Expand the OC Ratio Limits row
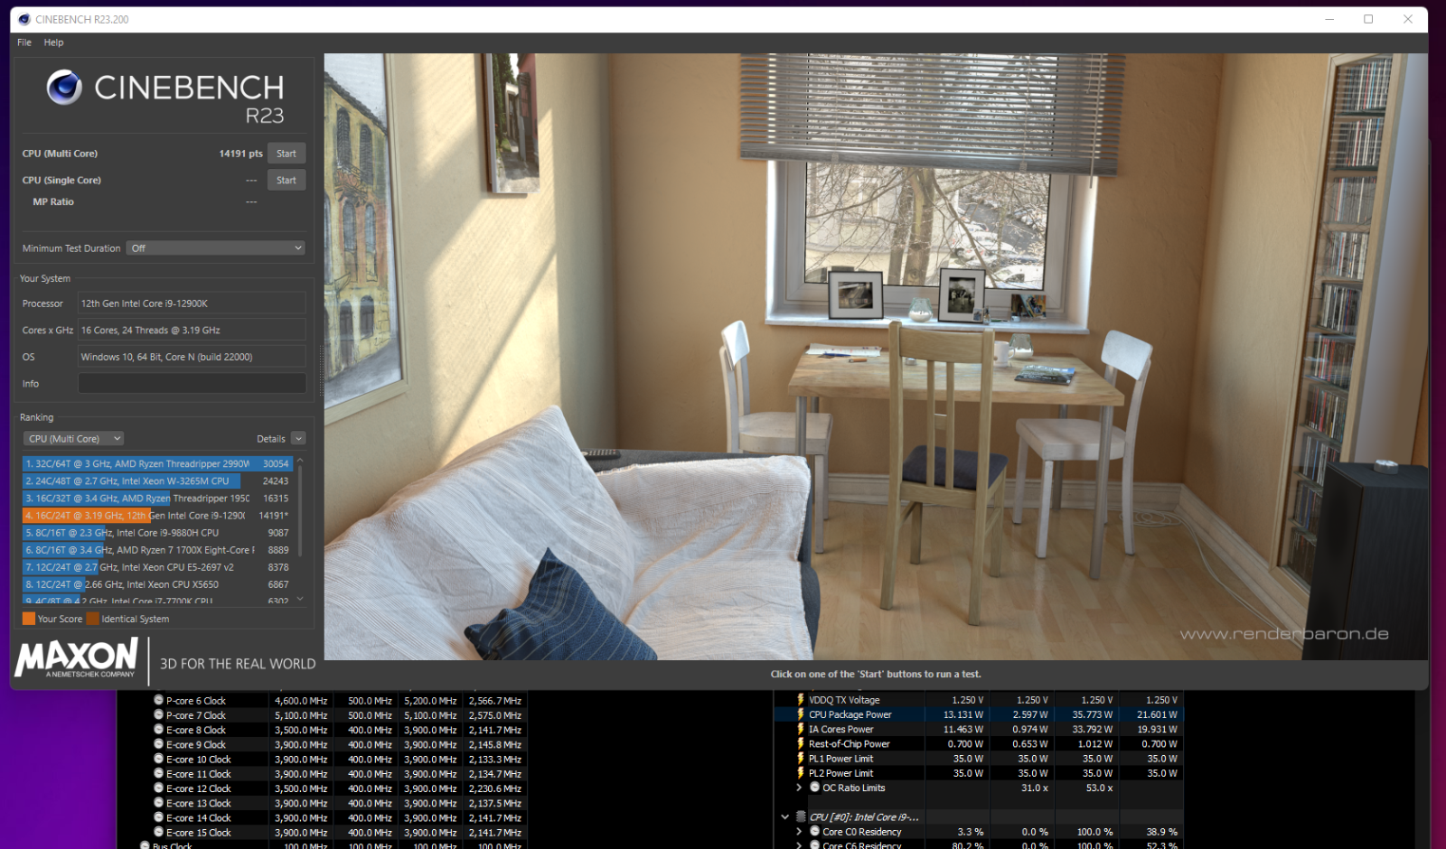The height and width of the screenshot is (849, 1446). point(799,788)
